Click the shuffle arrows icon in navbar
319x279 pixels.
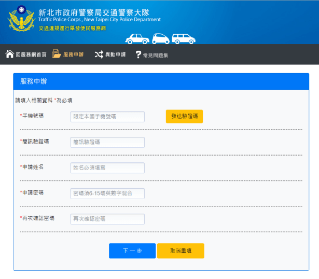[x=99, y=54]
